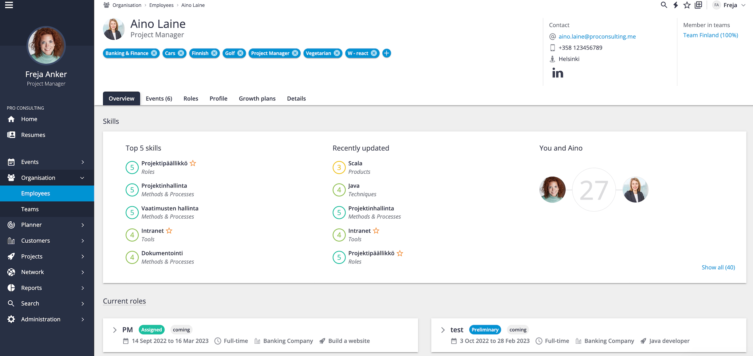Switch to the Details tab
Image resolution: width=753 pixels, height=356 pixels.
(296, 98)
